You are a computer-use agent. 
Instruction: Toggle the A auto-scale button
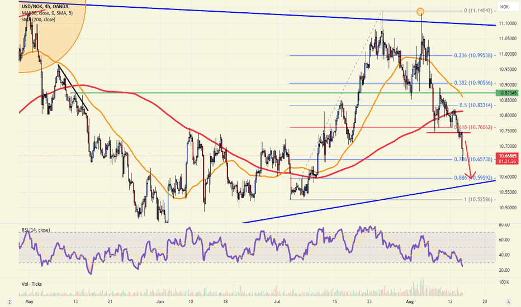(508, 301)
